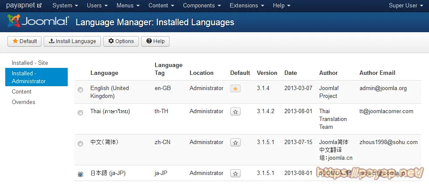
Task: Open the Content sidebar link
Action: pos(21,92)
